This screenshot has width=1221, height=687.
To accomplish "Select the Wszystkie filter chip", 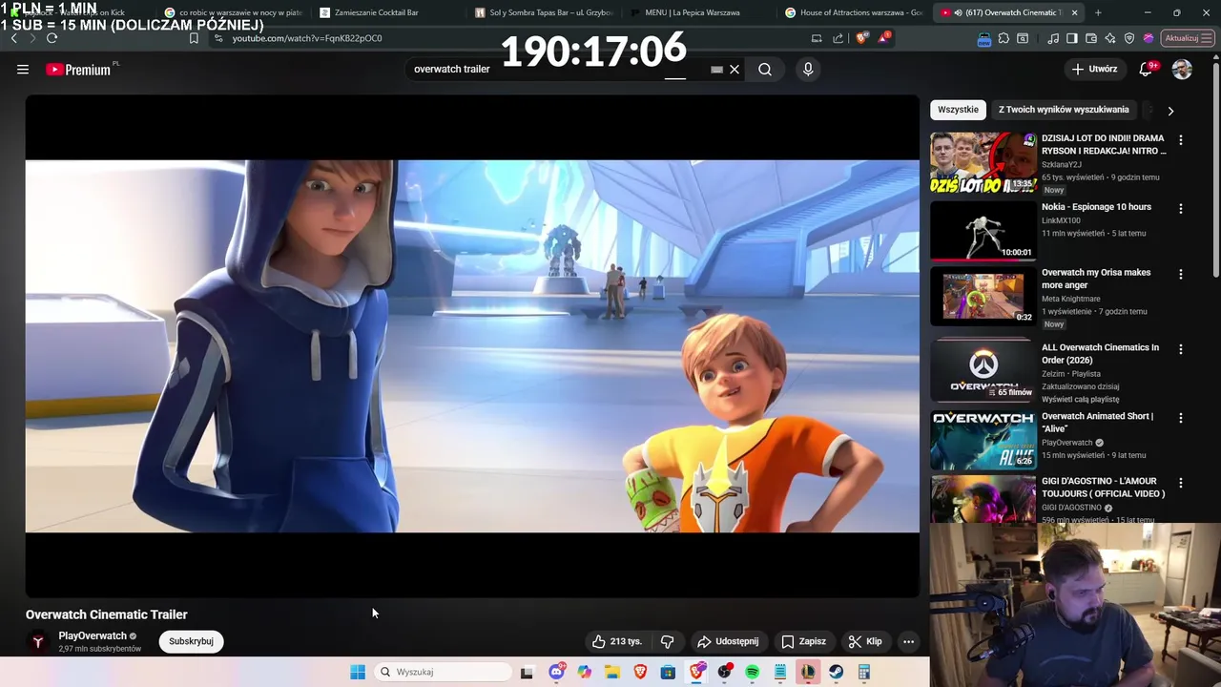I will 958,110.
